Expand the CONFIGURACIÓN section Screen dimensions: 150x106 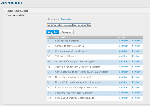(x=17, y=11)
